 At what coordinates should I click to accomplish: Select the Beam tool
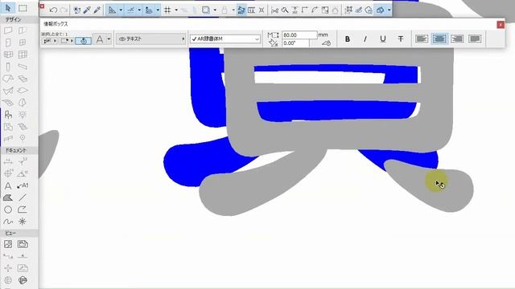[x=23, y=67]
